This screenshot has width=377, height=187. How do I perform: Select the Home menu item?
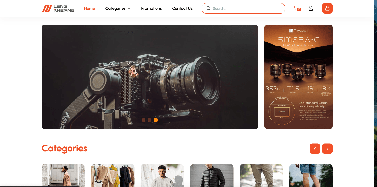(x=89, y=8)
